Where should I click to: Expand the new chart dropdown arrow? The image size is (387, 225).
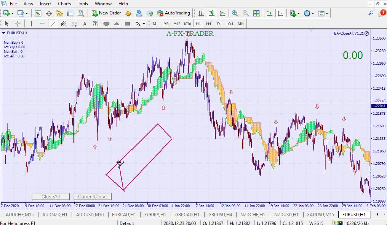(13, 13)
